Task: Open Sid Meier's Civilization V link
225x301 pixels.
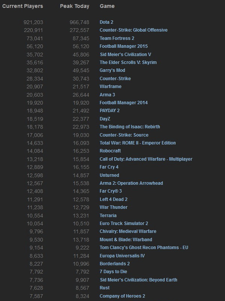Action: coord(126,55)
